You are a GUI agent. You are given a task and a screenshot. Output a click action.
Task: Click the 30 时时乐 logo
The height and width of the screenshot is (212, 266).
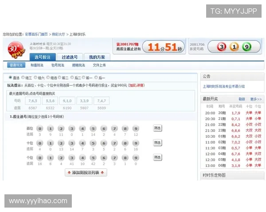(x=16, y=50)
